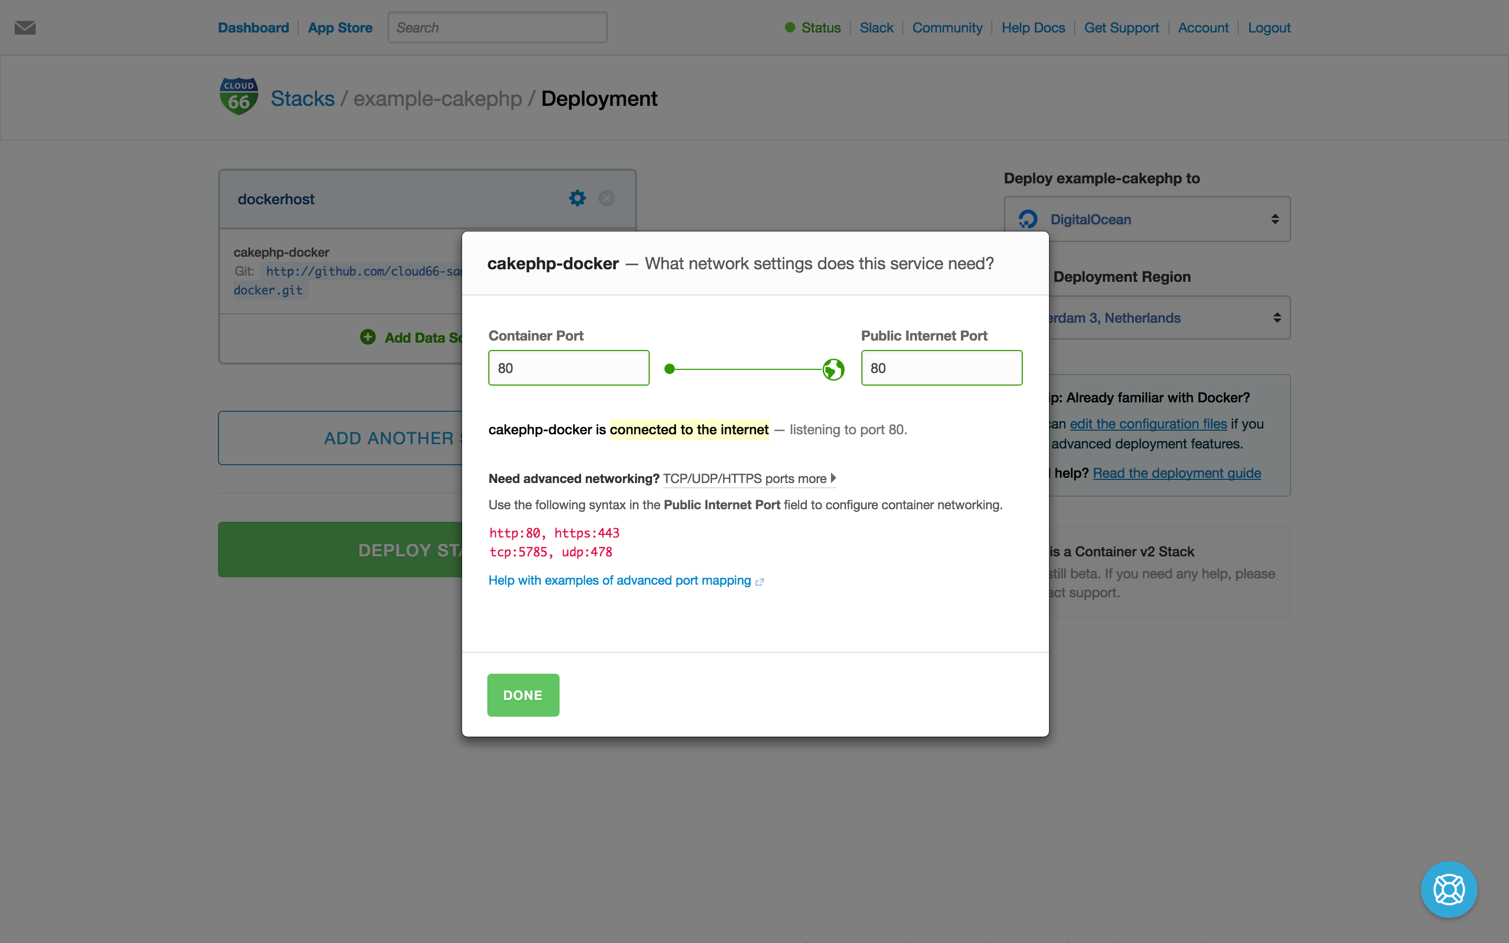
Task: Click the Container Port input field
Action: point(568,367)
